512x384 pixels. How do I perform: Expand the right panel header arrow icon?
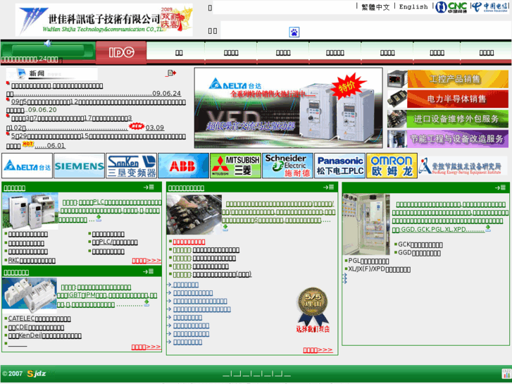pyautogui.click(x=500, y=187)
